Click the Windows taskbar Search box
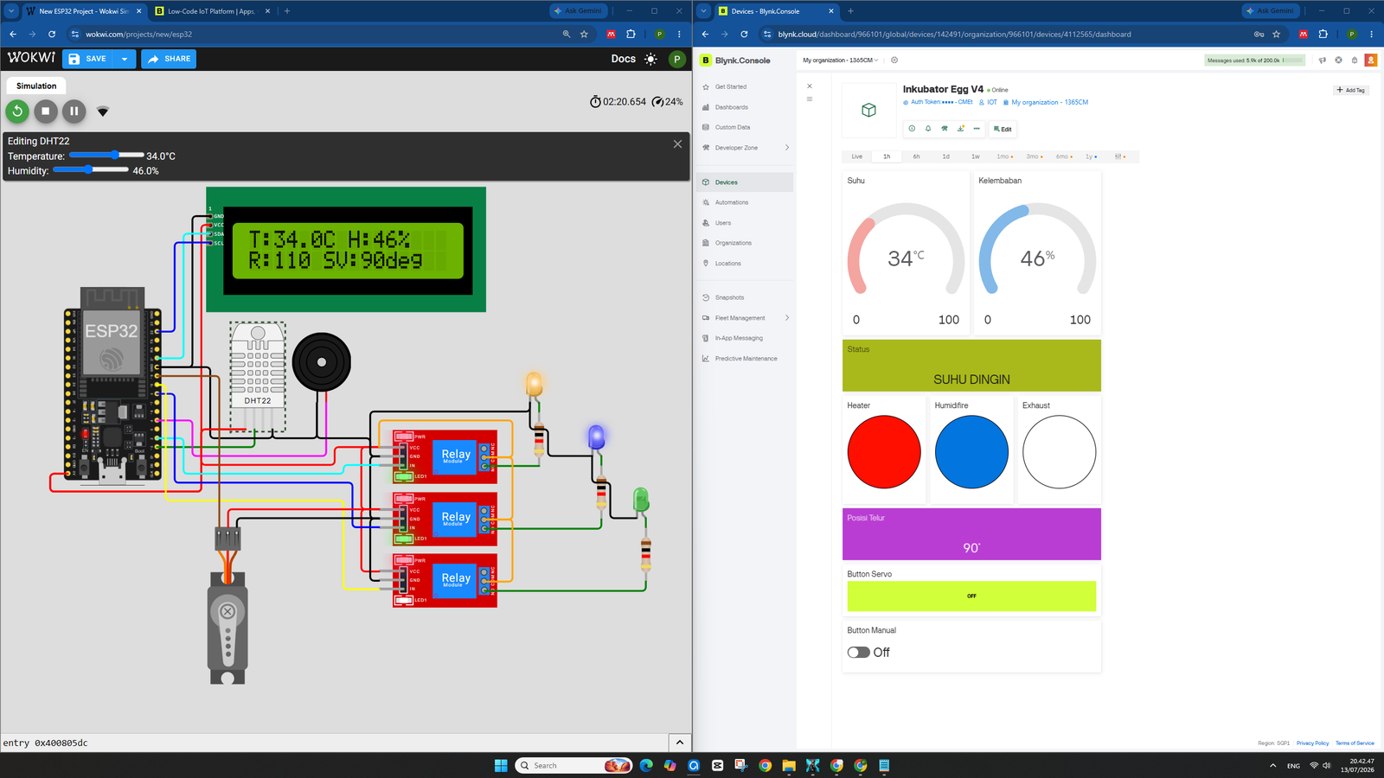The image size is (1384, 778). pos(573,765)
